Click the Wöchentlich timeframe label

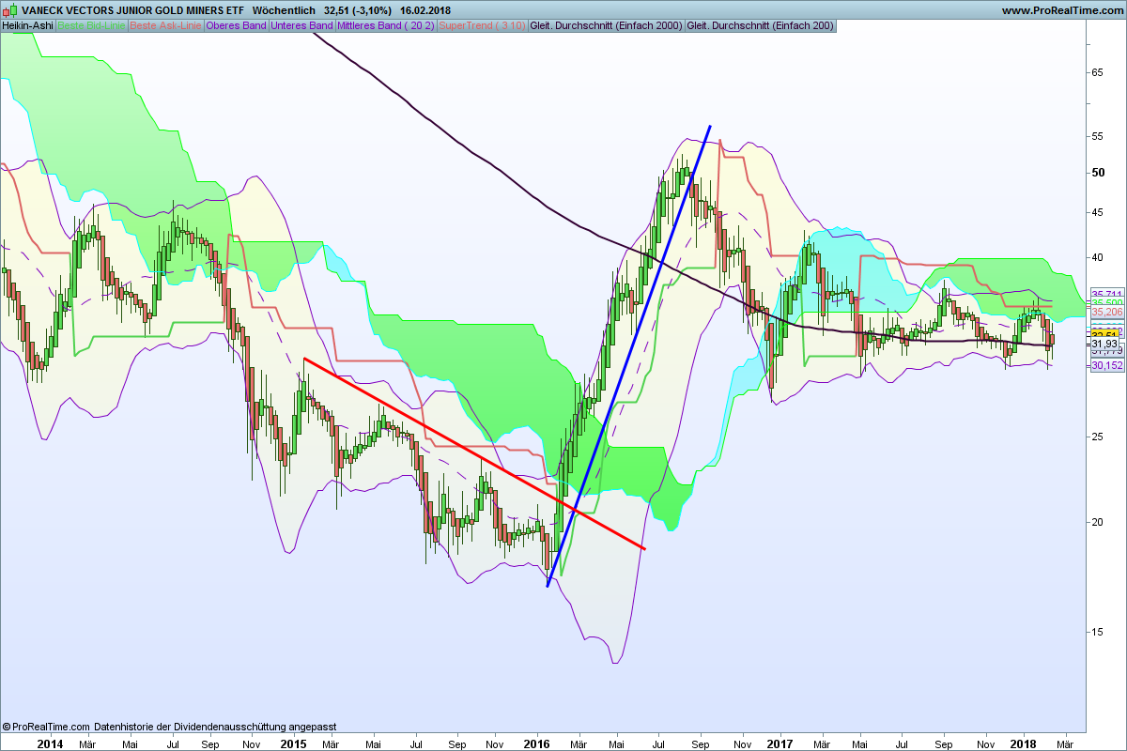pos(284,10)
